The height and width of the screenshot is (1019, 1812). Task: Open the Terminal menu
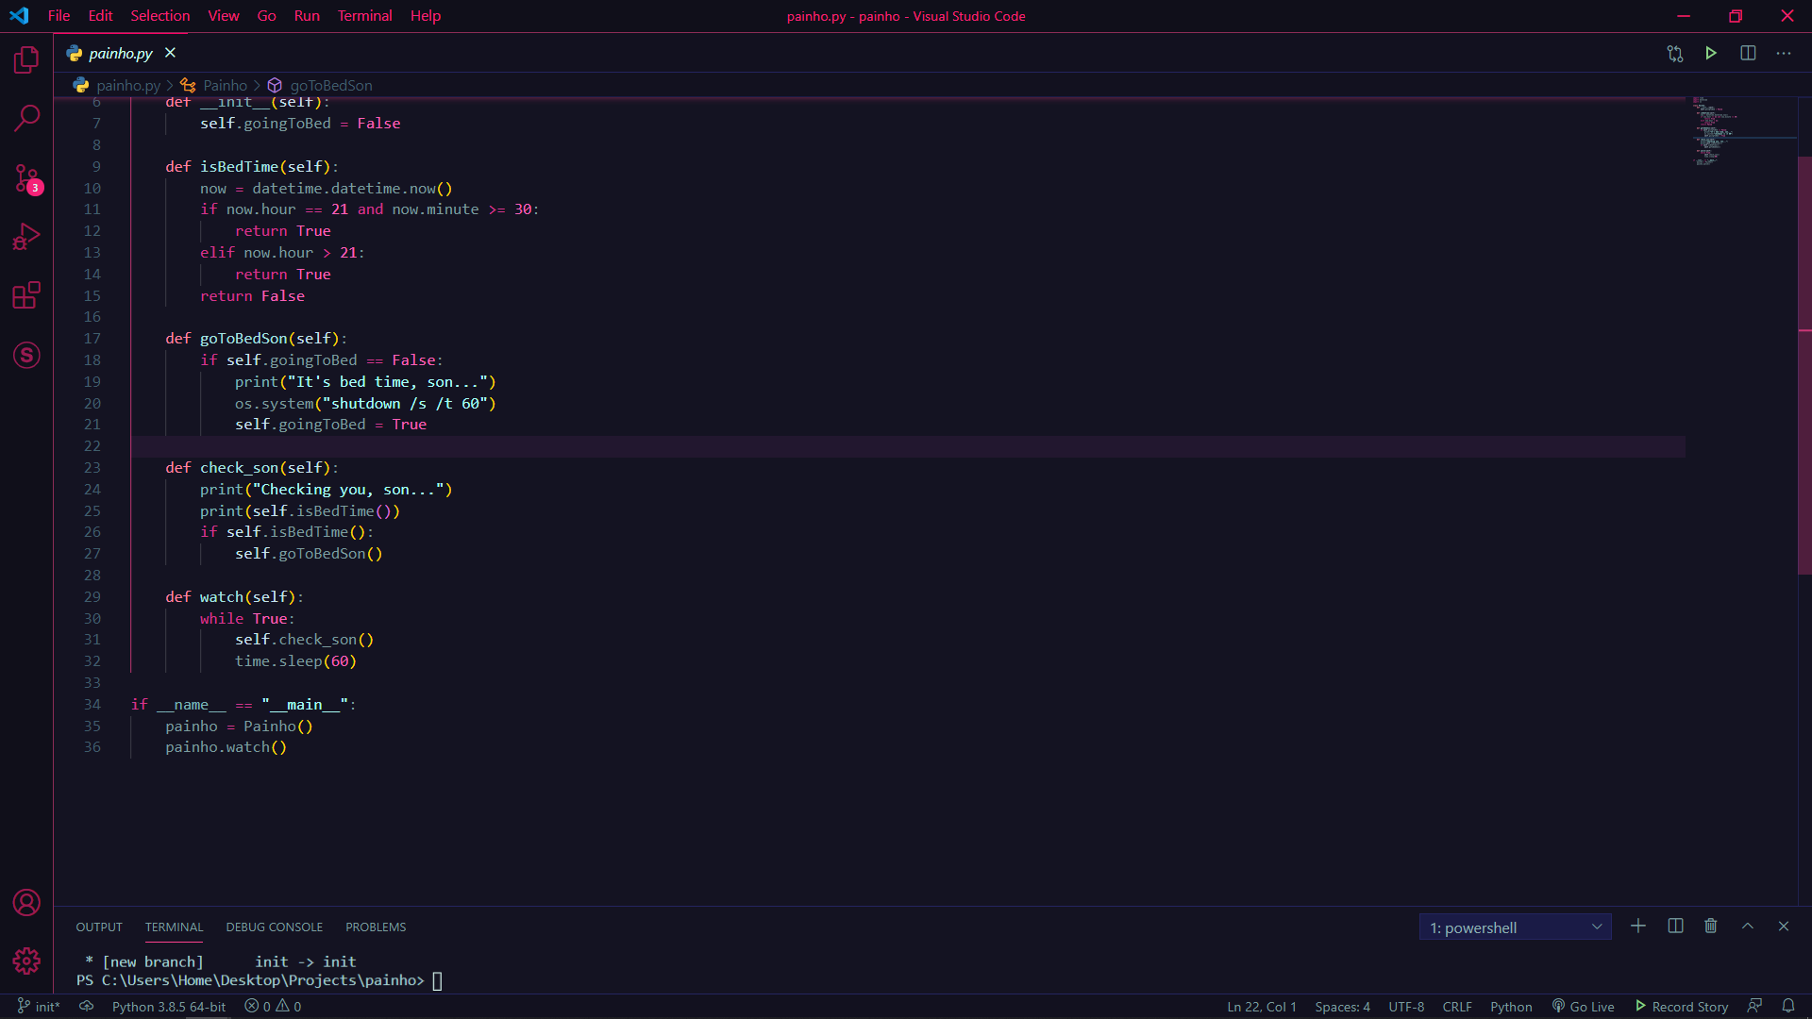click(x=363, y=15)
